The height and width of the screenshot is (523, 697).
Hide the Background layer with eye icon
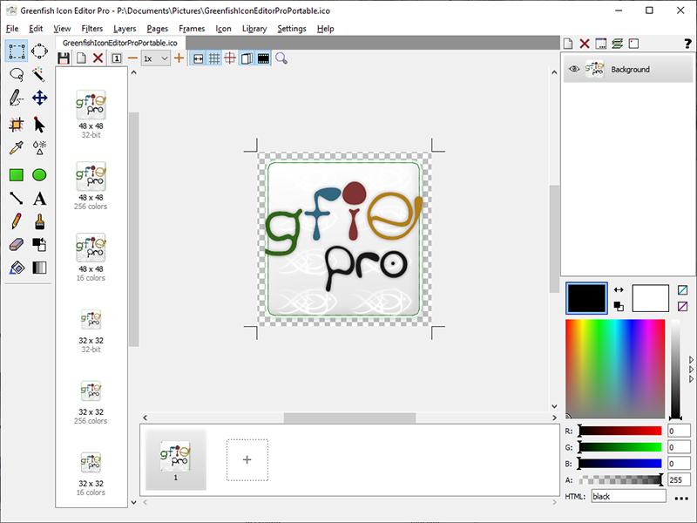574,70
